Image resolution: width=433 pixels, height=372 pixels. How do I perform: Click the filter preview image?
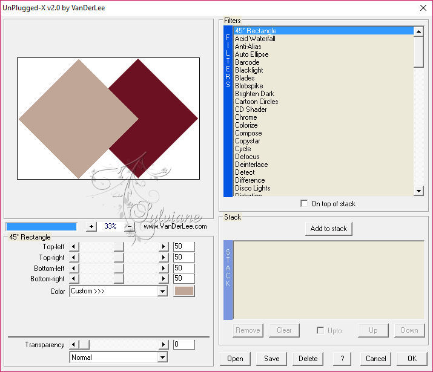[x=108, y=119]
